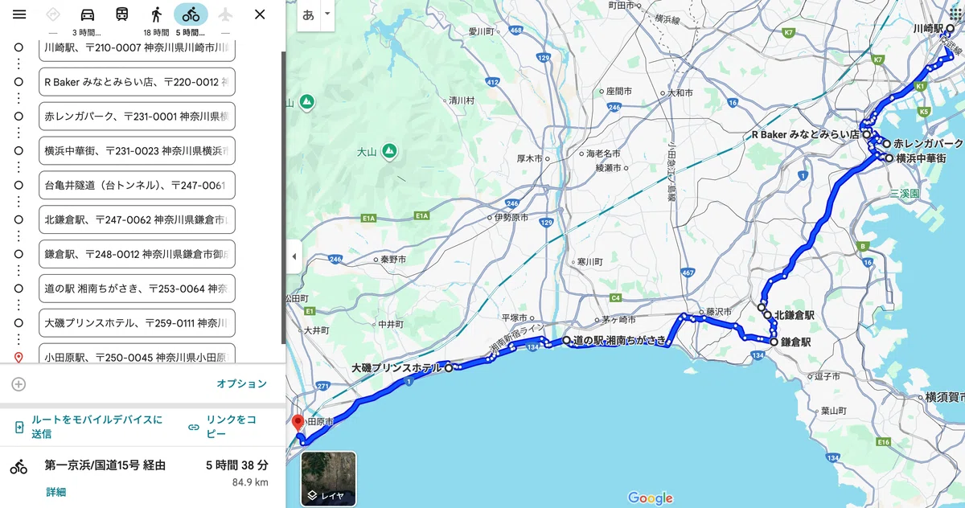Click the 横浜中華街 marker on map
Viewport: 965px width, 508px height.
889,158
